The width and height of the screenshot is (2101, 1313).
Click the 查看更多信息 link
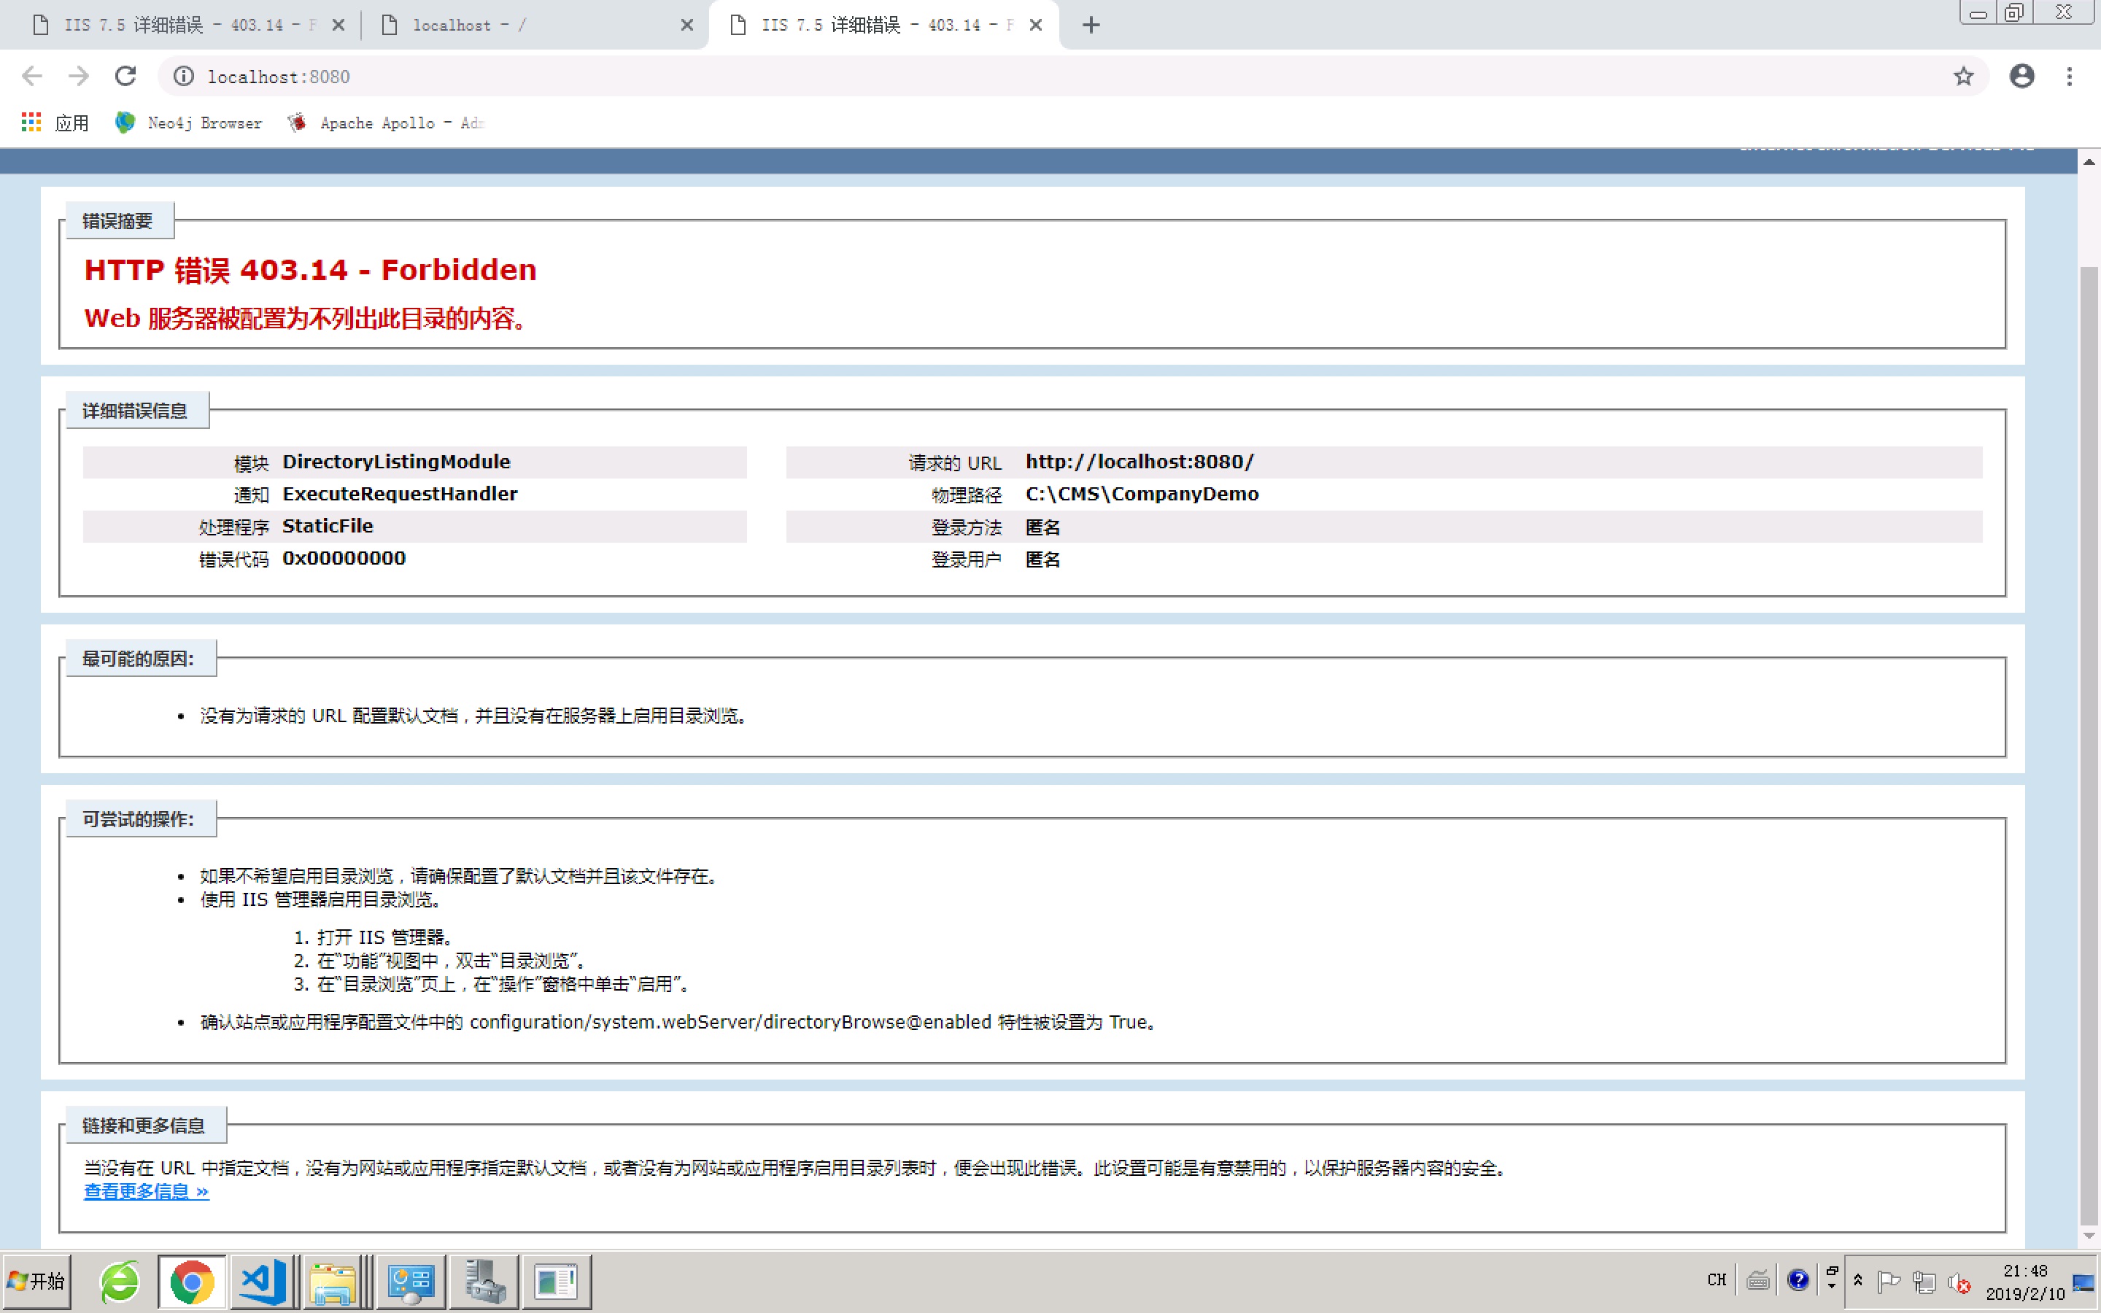146,1191
